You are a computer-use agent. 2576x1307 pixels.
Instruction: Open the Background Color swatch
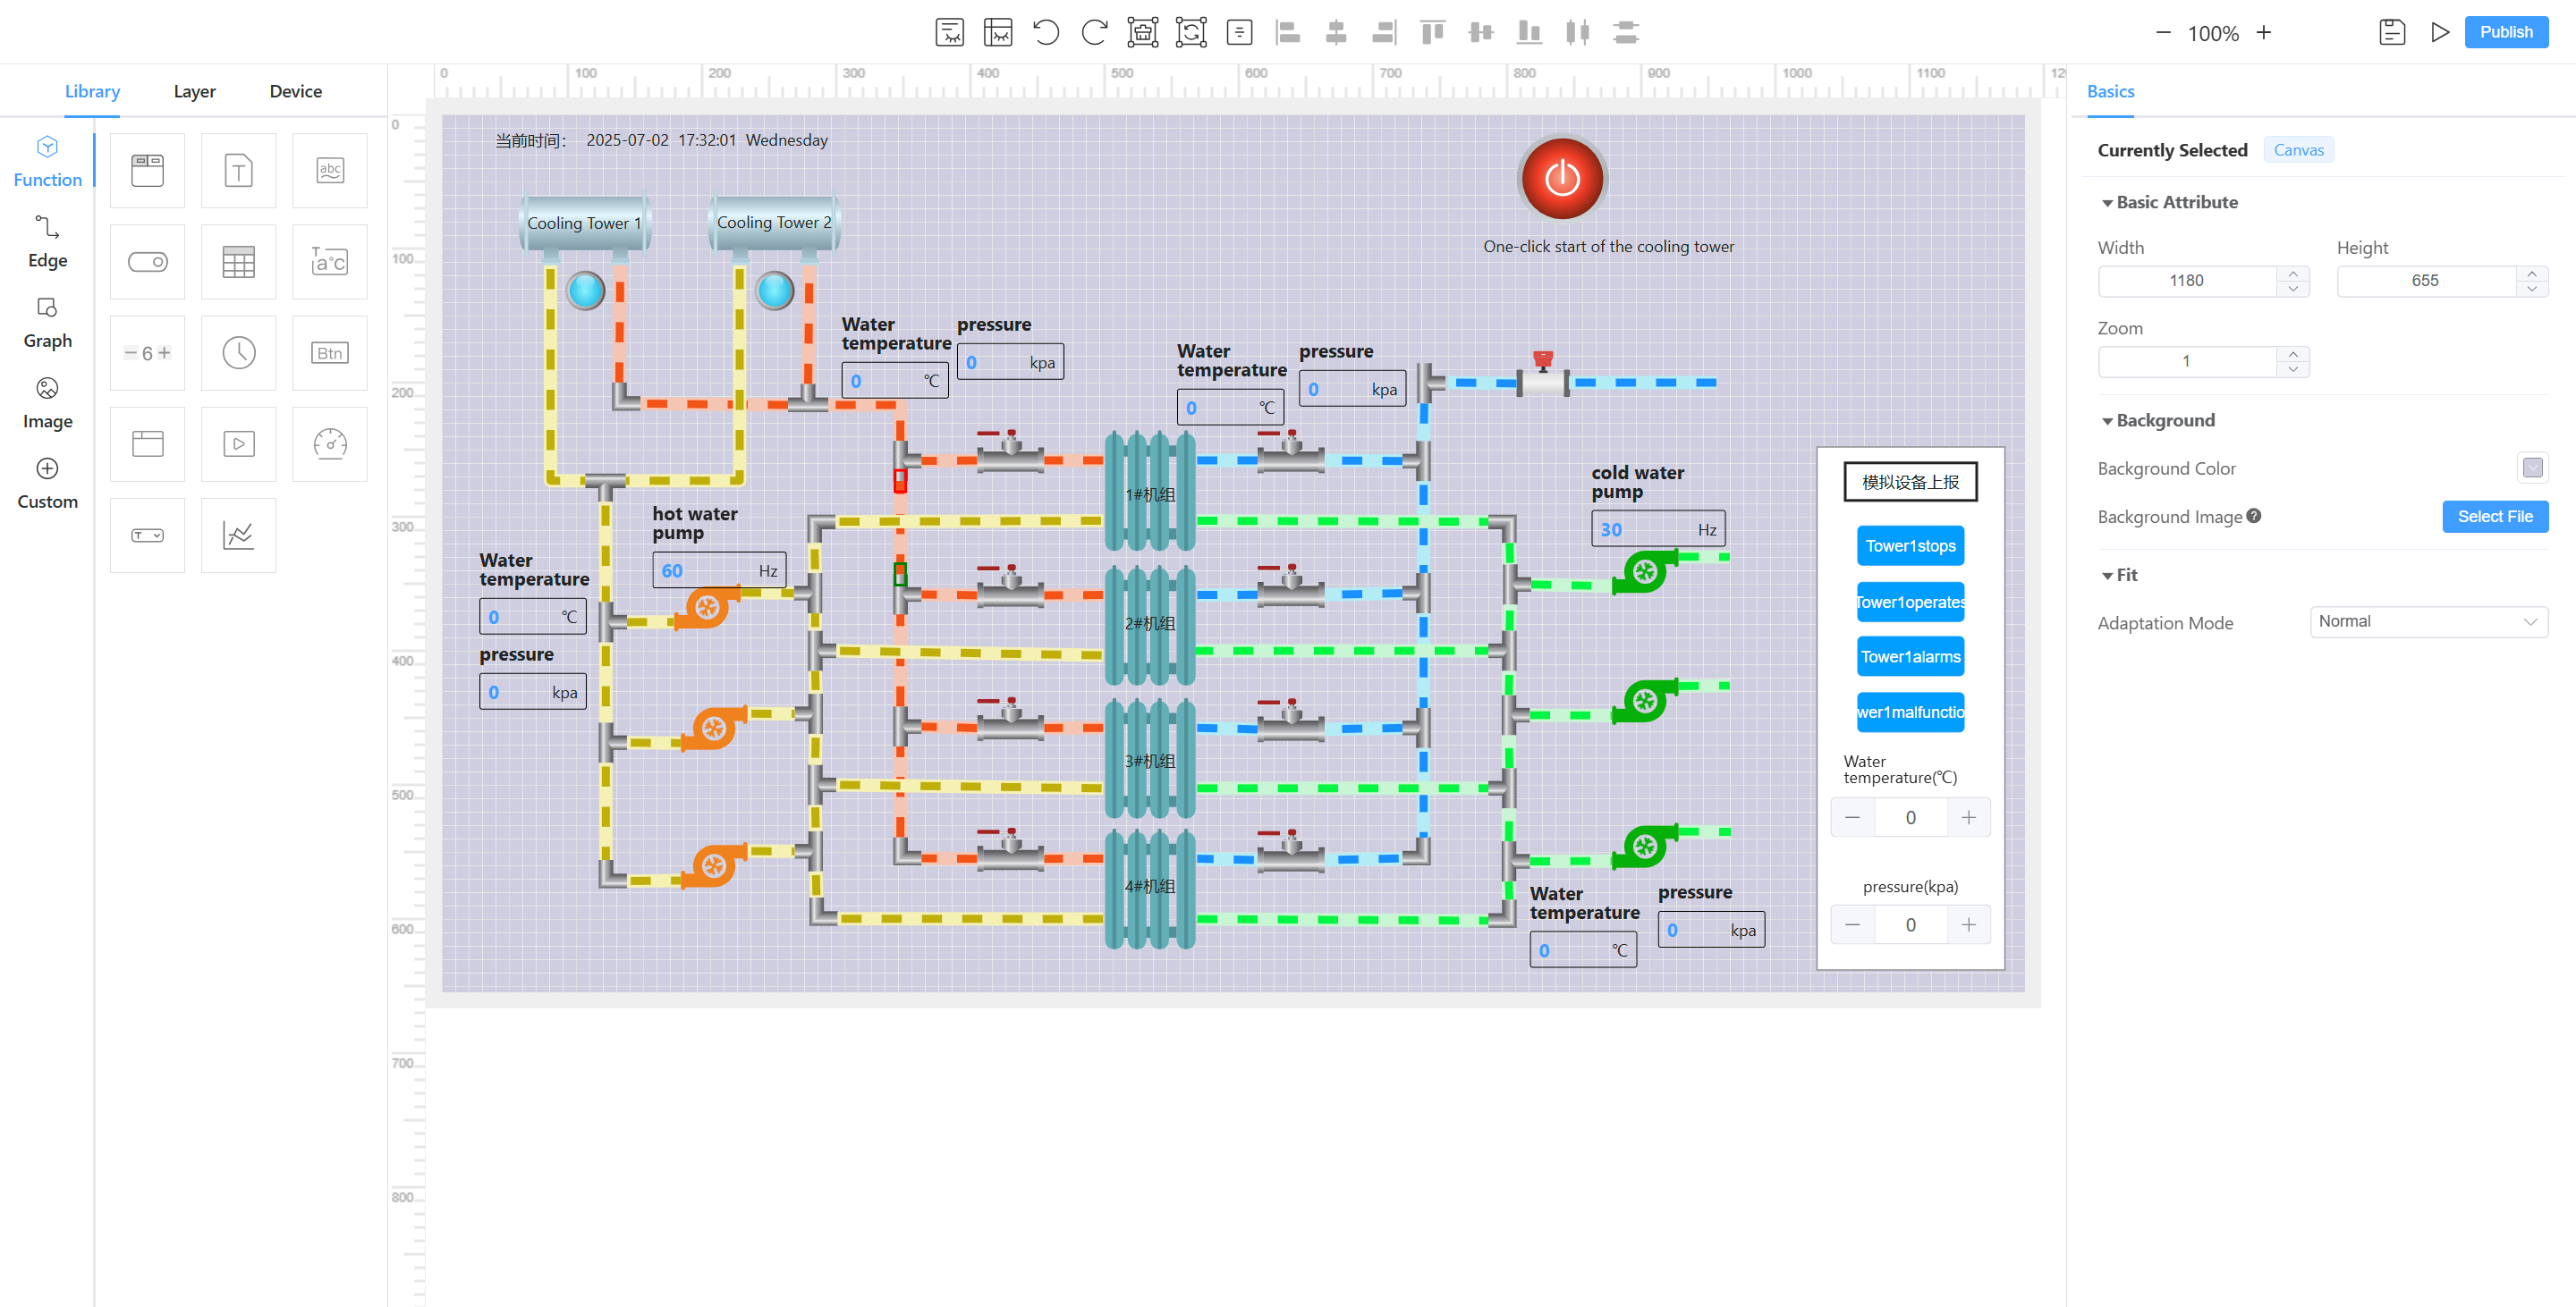click(2532, 468)
